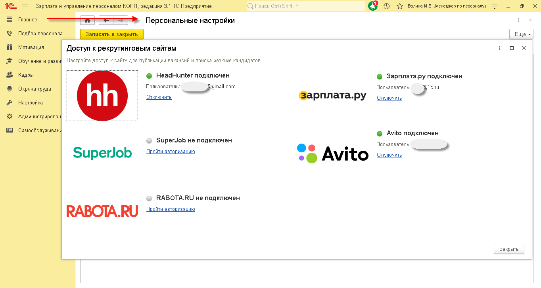Close the Персональные настройки form
The image size is (541, 288).
pyautogui.click(x=530, y=20)
